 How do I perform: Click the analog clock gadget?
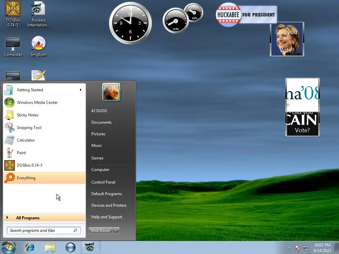(130, 23)
